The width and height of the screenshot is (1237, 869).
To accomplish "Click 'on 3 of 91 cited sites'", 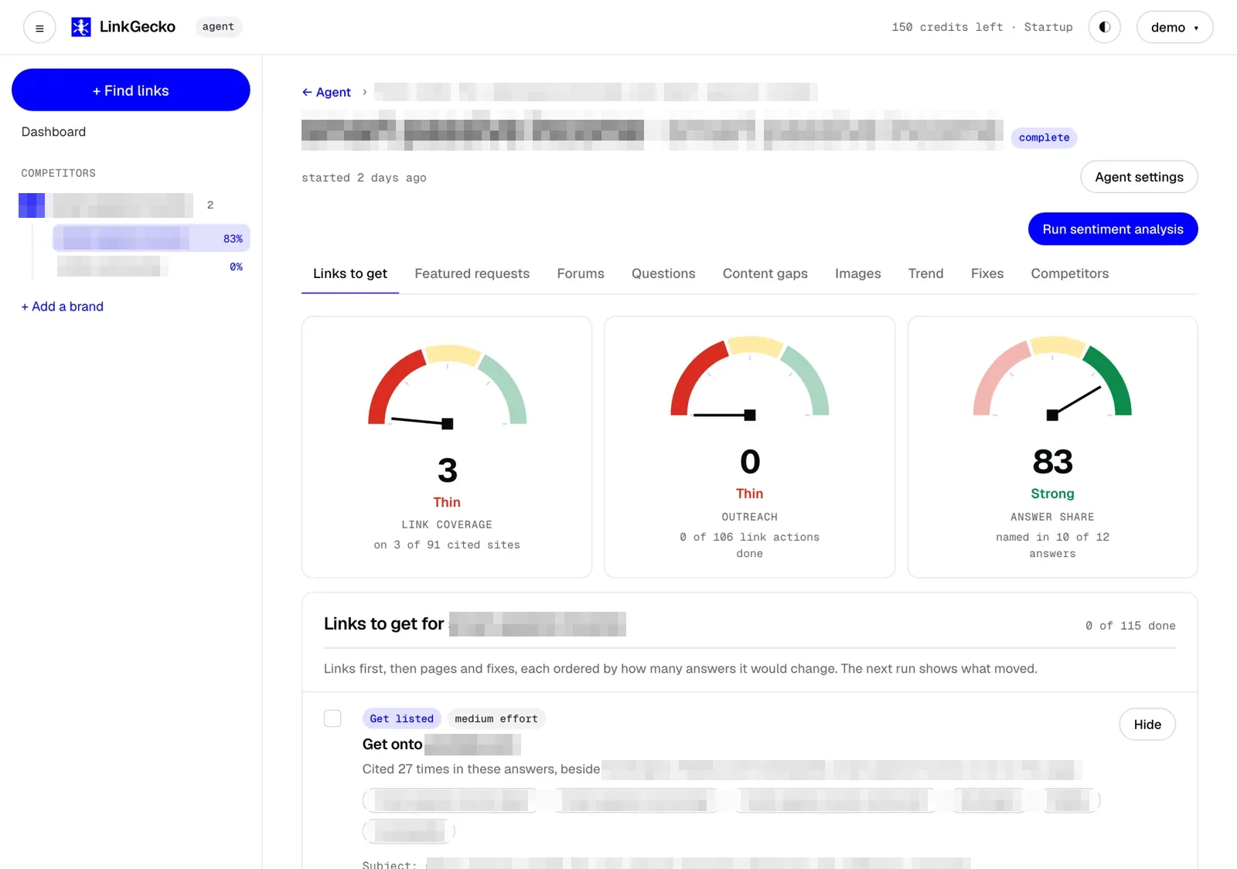I will point(447,545).
